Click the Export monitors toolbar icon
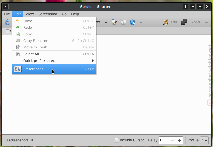This screenshot has width=213, height=147. click(x=184, y=22)
